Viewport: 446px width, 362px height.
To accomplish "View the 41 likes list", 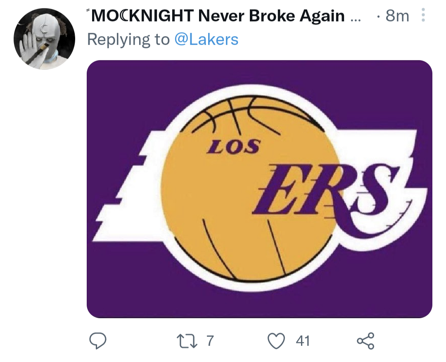I will [302, 341].
